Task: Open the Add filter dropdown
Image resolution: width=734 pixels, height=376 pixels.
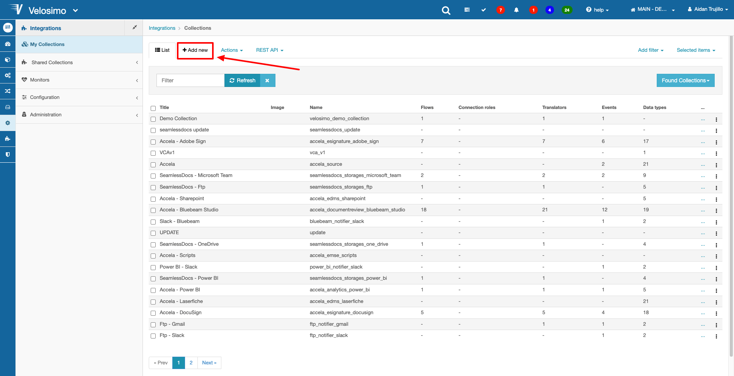Action: tap(651, 50)
